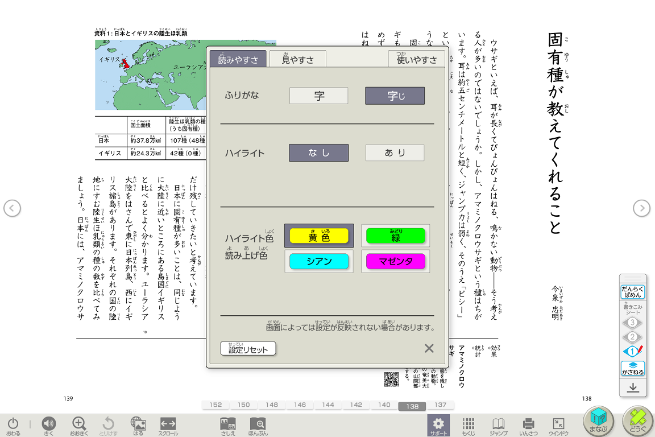Open the ほんぶん main text view
Screen dimensions: 655x437
click(258, 423)
